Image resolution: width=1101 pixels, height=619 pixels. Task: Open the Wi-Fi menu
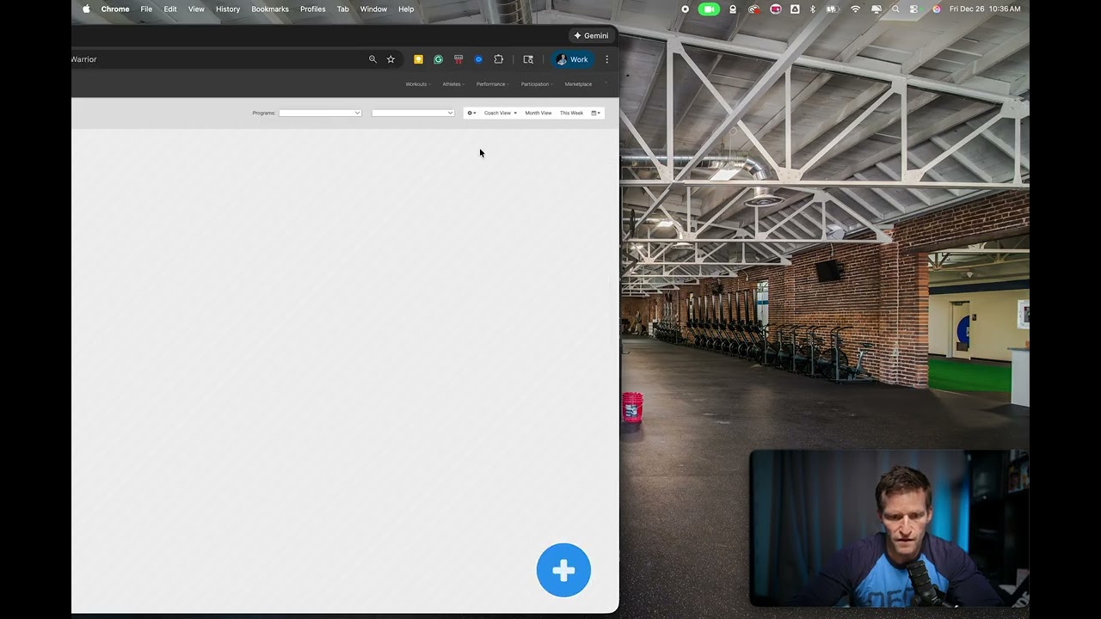point(855,9)
